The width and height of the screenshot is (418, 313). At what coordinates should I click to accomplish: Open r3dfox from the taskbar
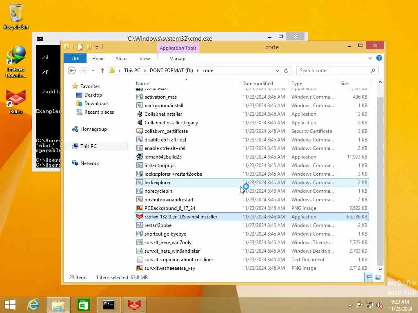(134, 305)
